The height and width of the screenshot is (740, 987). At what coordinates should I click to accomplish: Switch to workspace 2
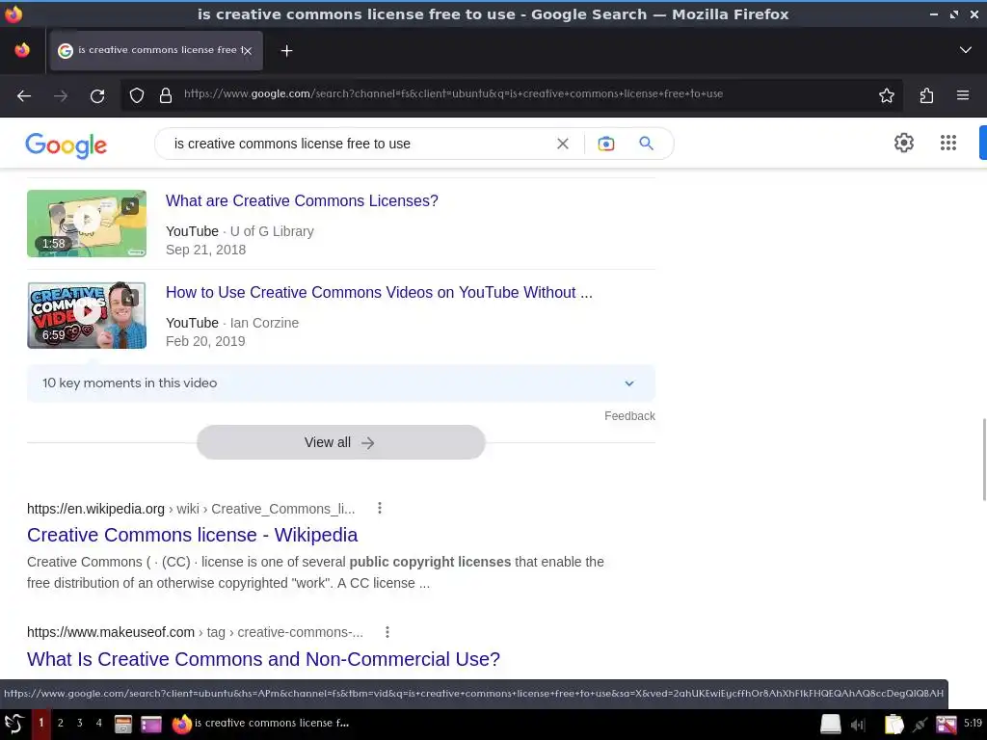61,723
